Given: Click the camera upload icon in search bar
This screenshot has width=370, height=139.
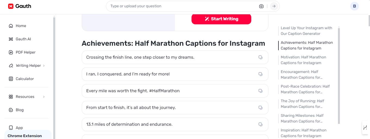Looking at the screenshot, I should click(x=261, y=6).
